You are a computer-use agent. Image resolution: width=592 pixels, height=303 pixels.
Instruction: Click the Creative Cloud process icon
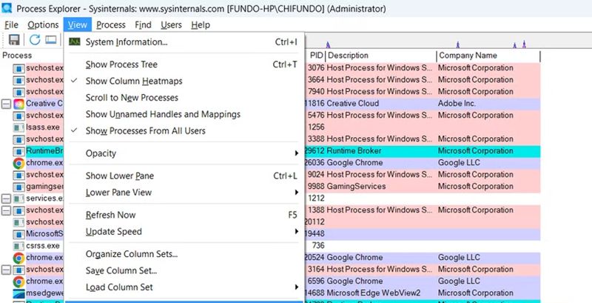coord(19,104)
